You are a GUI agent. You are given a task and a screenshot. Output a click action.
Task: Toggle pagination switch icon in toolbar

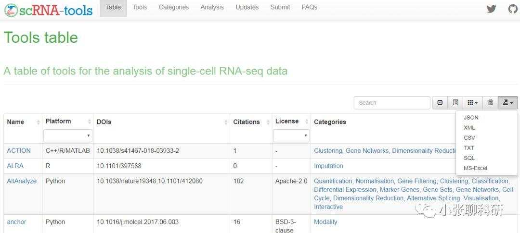[x=440, y=102]
